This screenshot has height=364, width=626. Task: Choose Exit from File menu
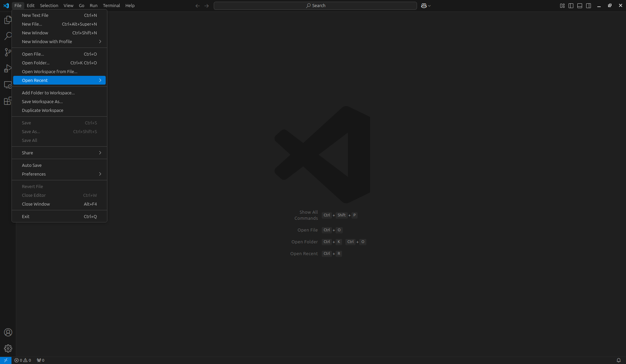coord(59,216)
